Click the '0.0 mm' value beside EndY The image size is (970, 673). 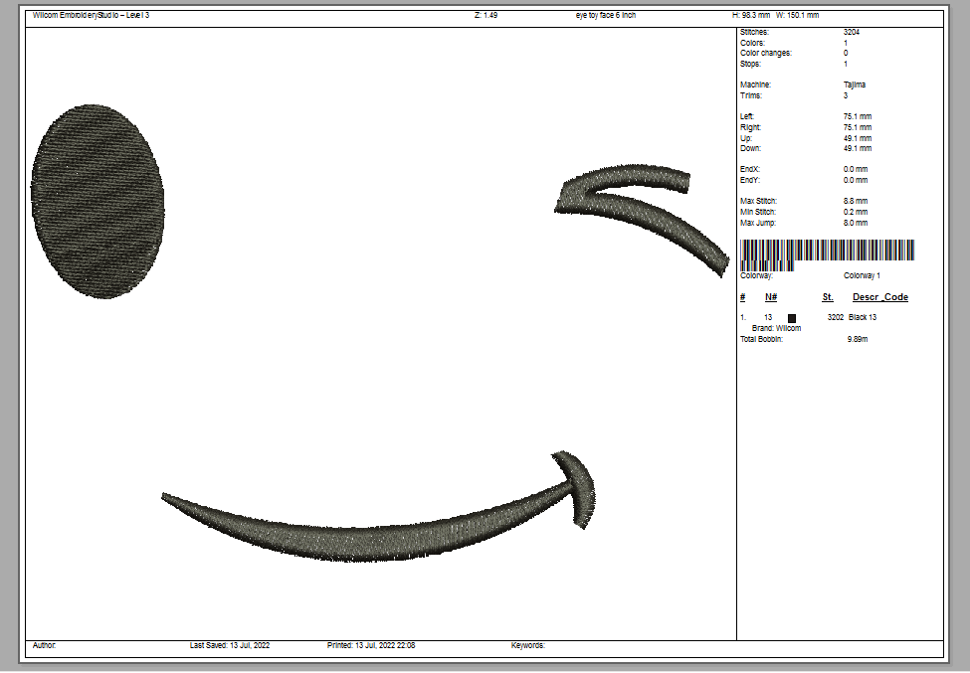(x=856, y=181)
